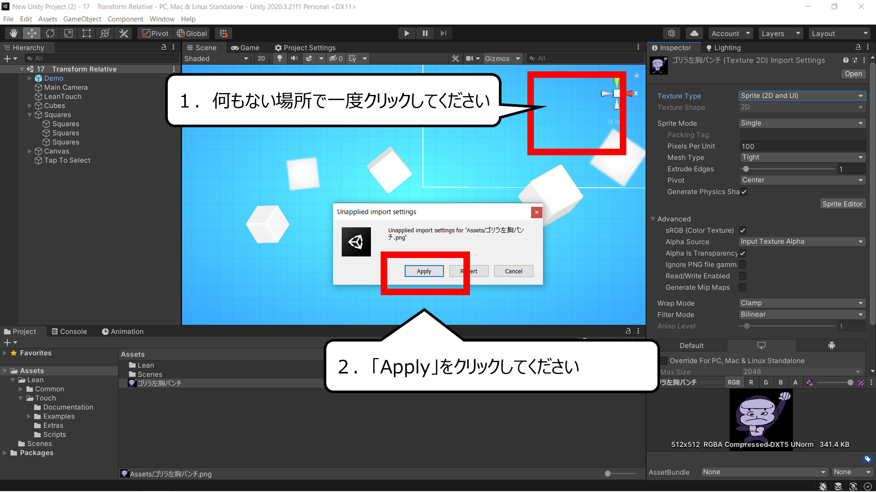Open Collab button in toolbar
Viewport: 876px width, 492px height.
(x=671, y=33)
